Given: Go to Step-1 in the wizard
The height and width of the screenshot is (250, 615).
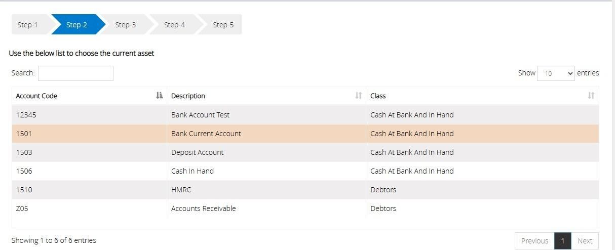Looking at the screenshot, I should click(30, 24).
